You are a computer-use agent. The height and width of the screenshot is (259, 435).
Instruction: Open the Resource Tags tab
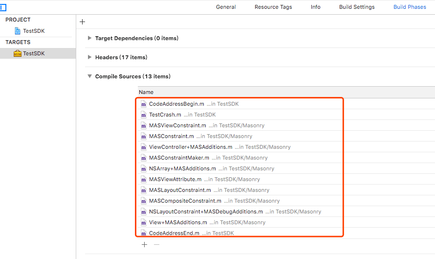click(x=273, y=7)
